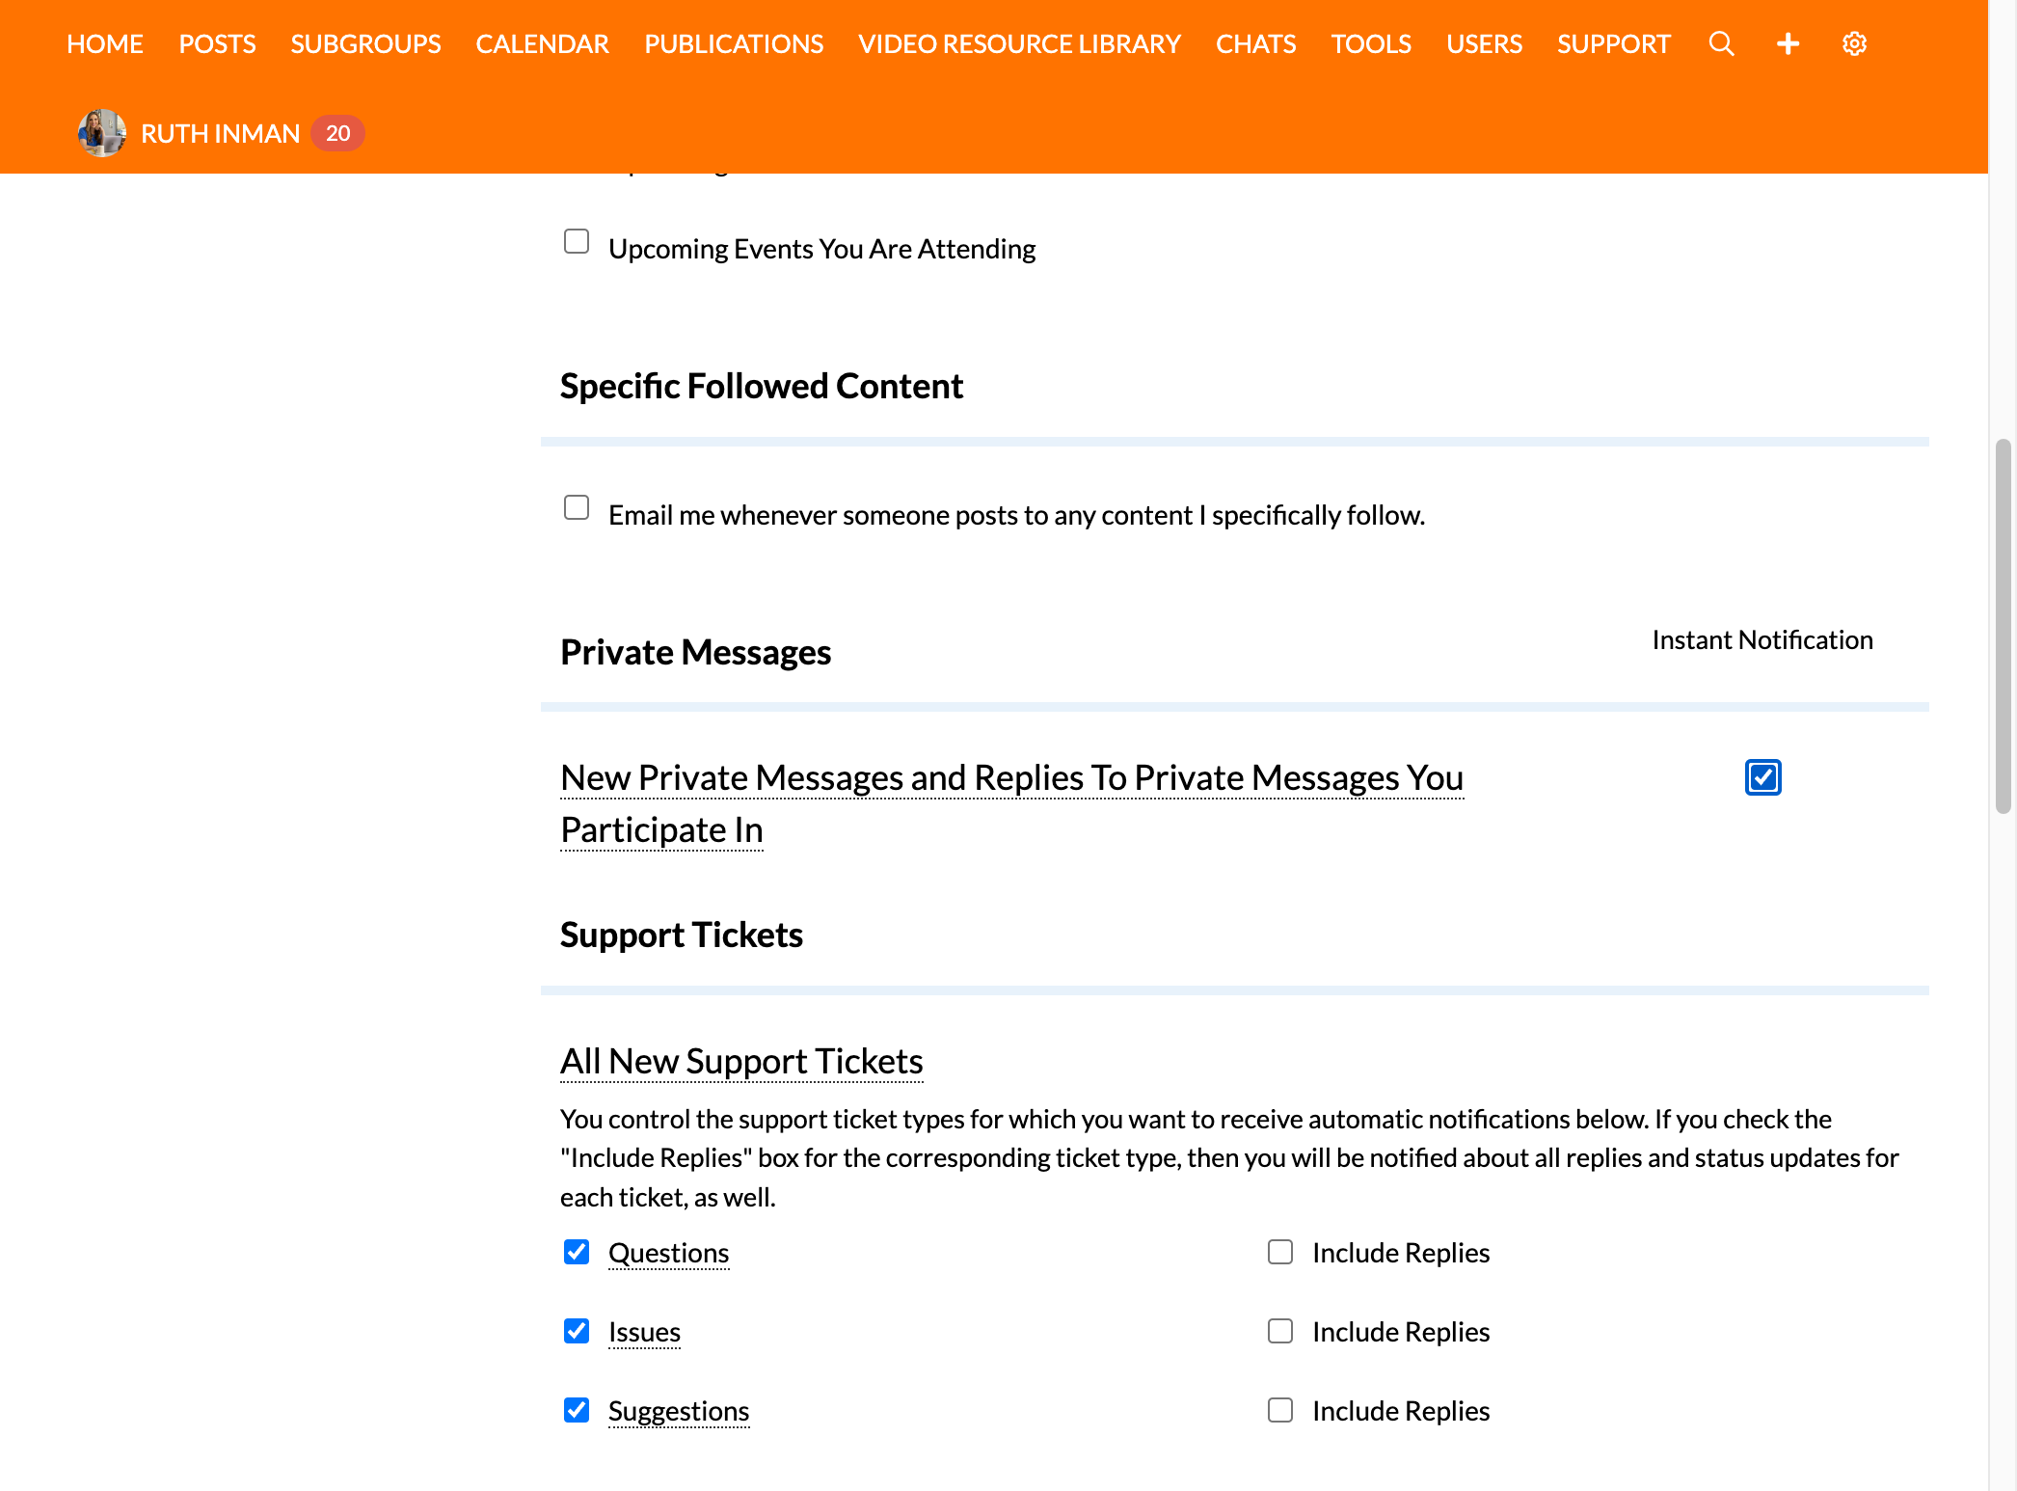Open the Tools menu
Screen dimensions: 2017x1491
pyautogui.click(x=1371, y=43)
